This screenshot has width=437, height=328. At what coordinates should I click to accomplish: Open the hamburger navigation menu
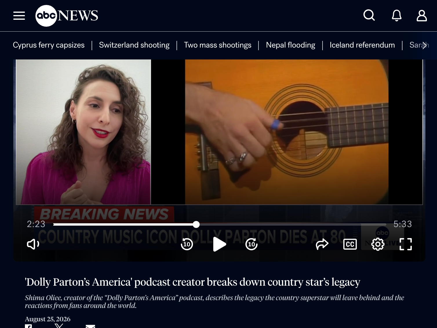[x=19, y=16]
